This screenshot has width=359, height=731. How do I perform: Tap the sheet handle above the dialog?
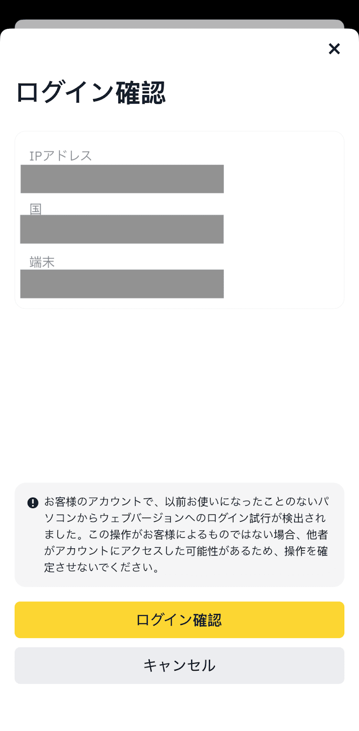pos(179,21)
